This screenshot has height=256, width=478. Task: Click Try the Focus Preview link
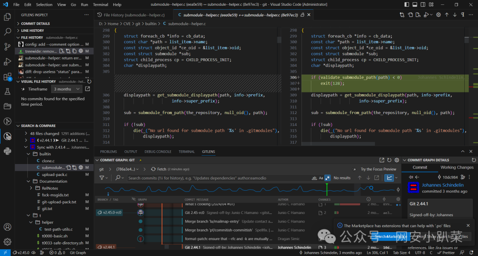[x=378, y=169]
